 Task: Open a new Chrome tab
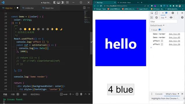click(x=142, y=3)
